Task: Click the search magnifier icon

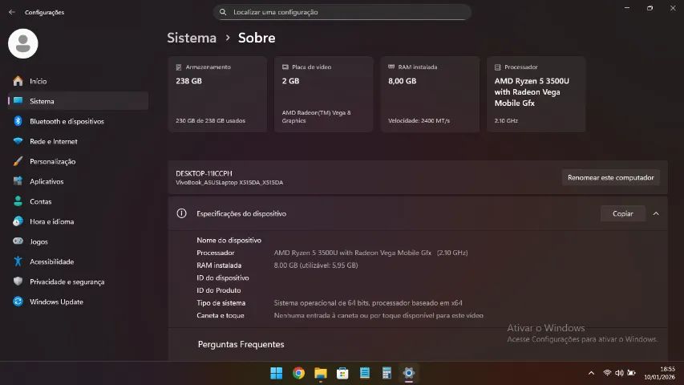Action: [x=223, y=12]
